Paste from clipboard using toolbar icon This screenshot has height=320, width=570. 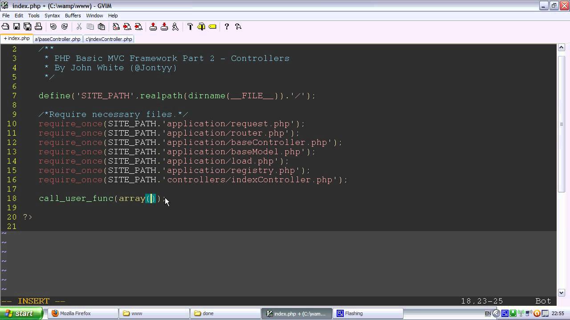click(x=102, y=27)
